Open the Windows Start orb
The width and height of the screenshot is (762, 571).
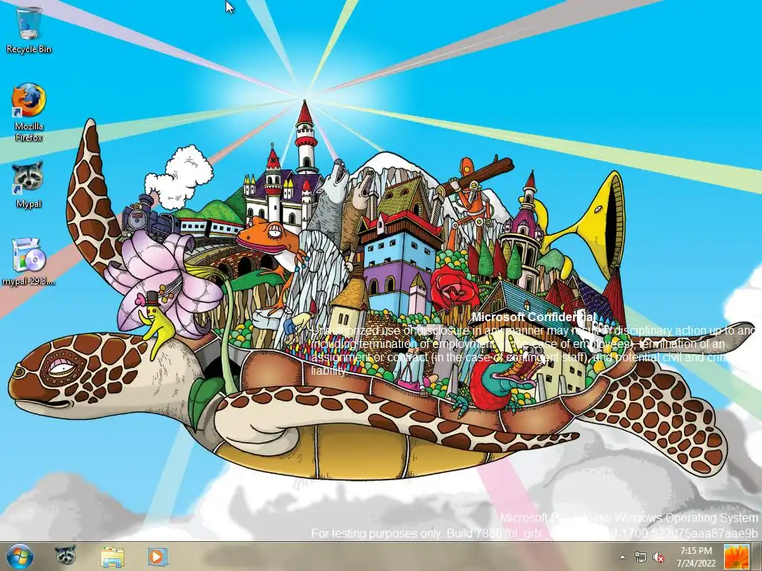pyautogui.click(x=19, y=556)
